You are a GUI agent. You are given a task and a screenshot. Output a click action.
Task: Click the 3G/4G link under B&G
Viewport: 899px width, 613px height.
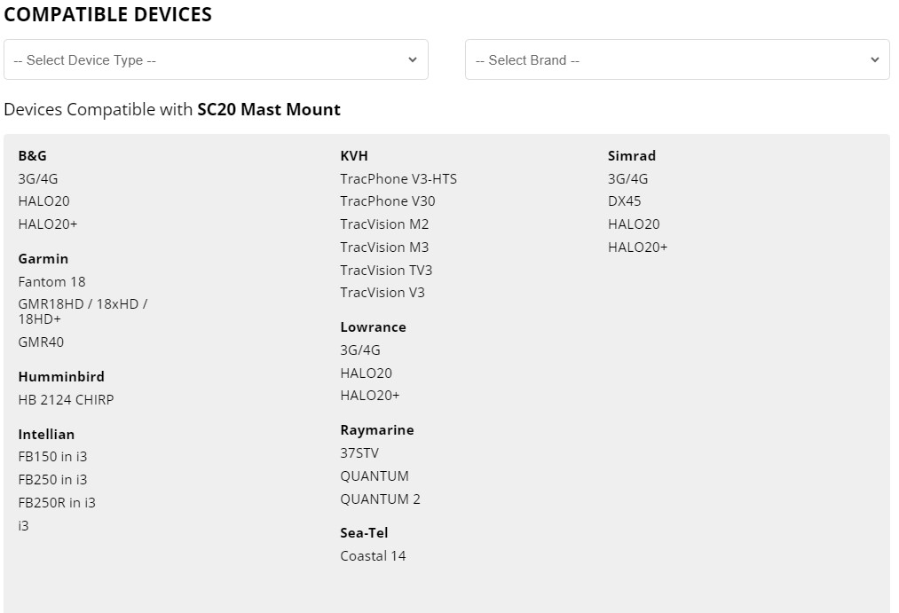(38, 178)
